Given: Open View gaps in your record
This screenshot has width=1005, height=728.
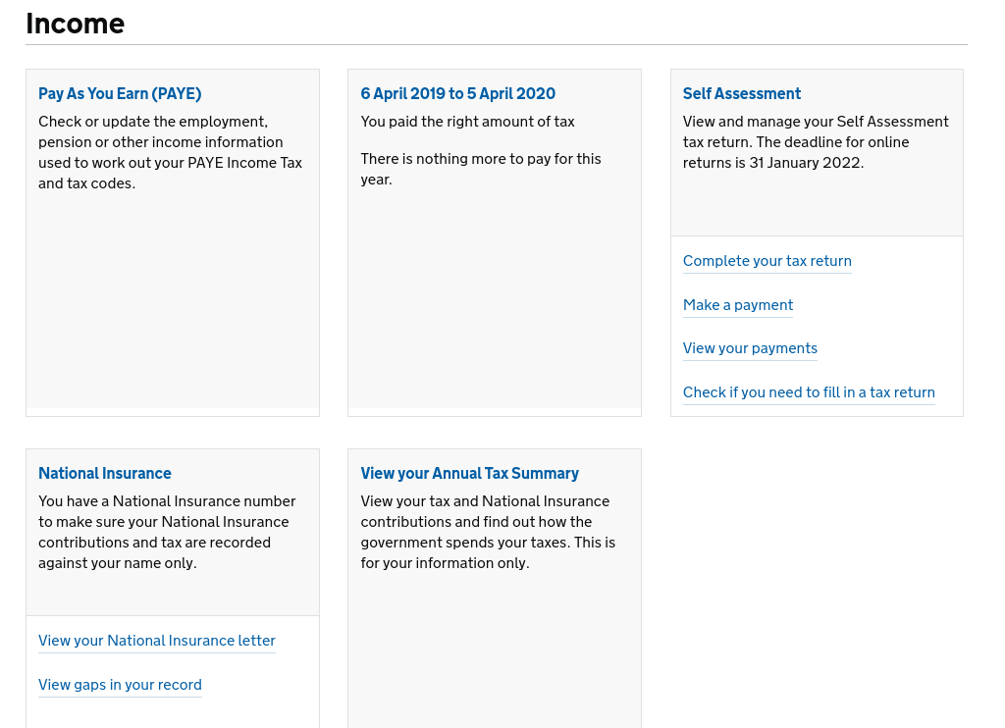Looking at the screenshot, I should [120, 685].
